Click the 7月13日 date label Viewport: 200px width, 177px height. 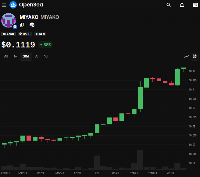[171, 173]
